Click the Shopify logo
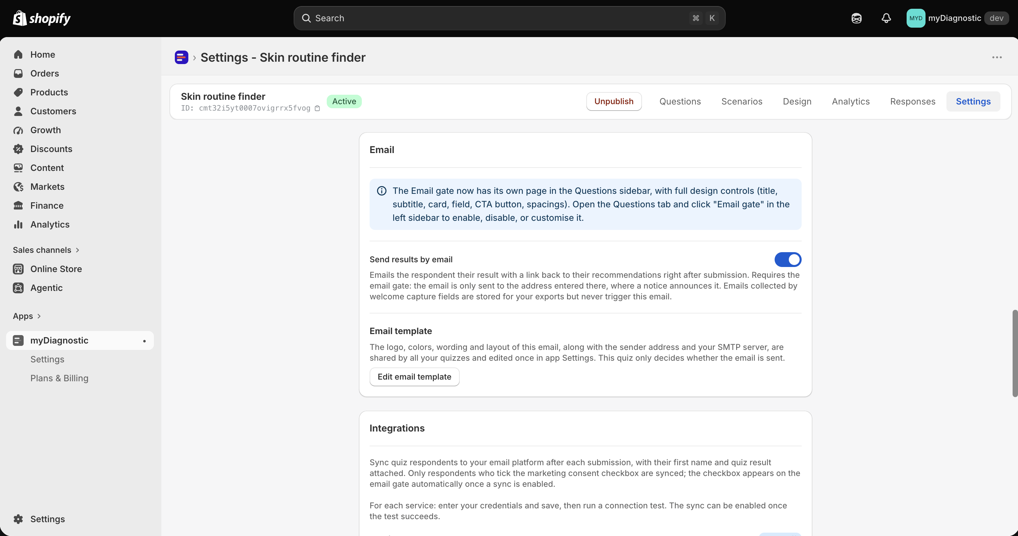1018x536 pixels. coord(42,18)
